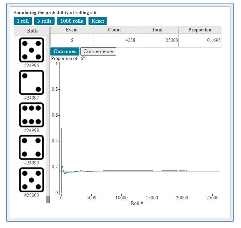Select the total value 25000 in the table
The image size is (241, 228).
tap(172, 41)
